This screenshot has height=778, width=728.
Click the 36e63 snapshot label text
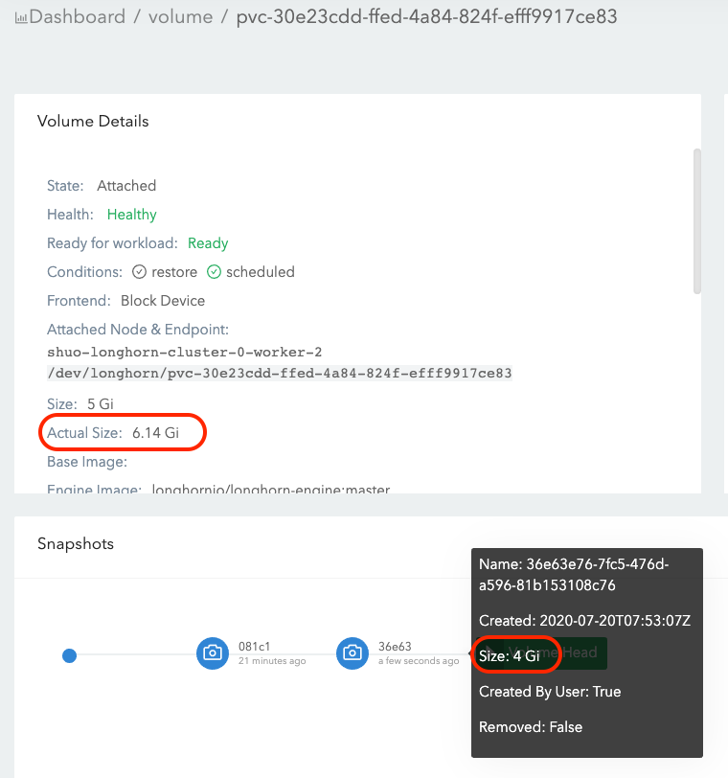tap(394, 647)
